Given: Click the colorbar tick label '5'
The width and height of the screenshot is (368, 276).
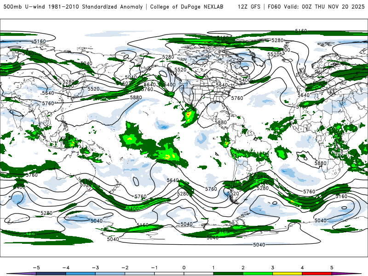Looking at the screenshot, I should point(332,268).
